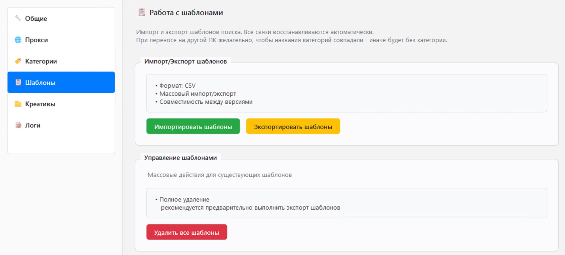This screenshot has height=255, width=565.
Task: Click the wrench icon beside Общие
Action: (x=18, y=18)
